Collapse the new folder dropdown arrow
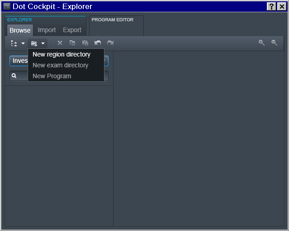Image resolution: width=289 pixels, height=231 pixels. pyautogui.click(x=43, y=43)
